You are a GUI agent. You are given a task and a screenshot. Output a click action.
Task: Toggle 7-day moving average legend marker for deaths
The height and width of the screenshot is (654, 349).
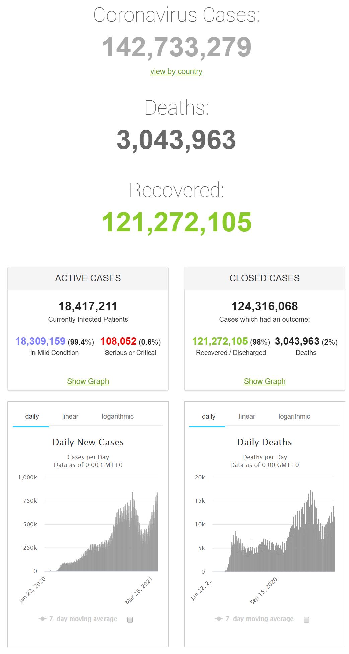click(219, 619)
